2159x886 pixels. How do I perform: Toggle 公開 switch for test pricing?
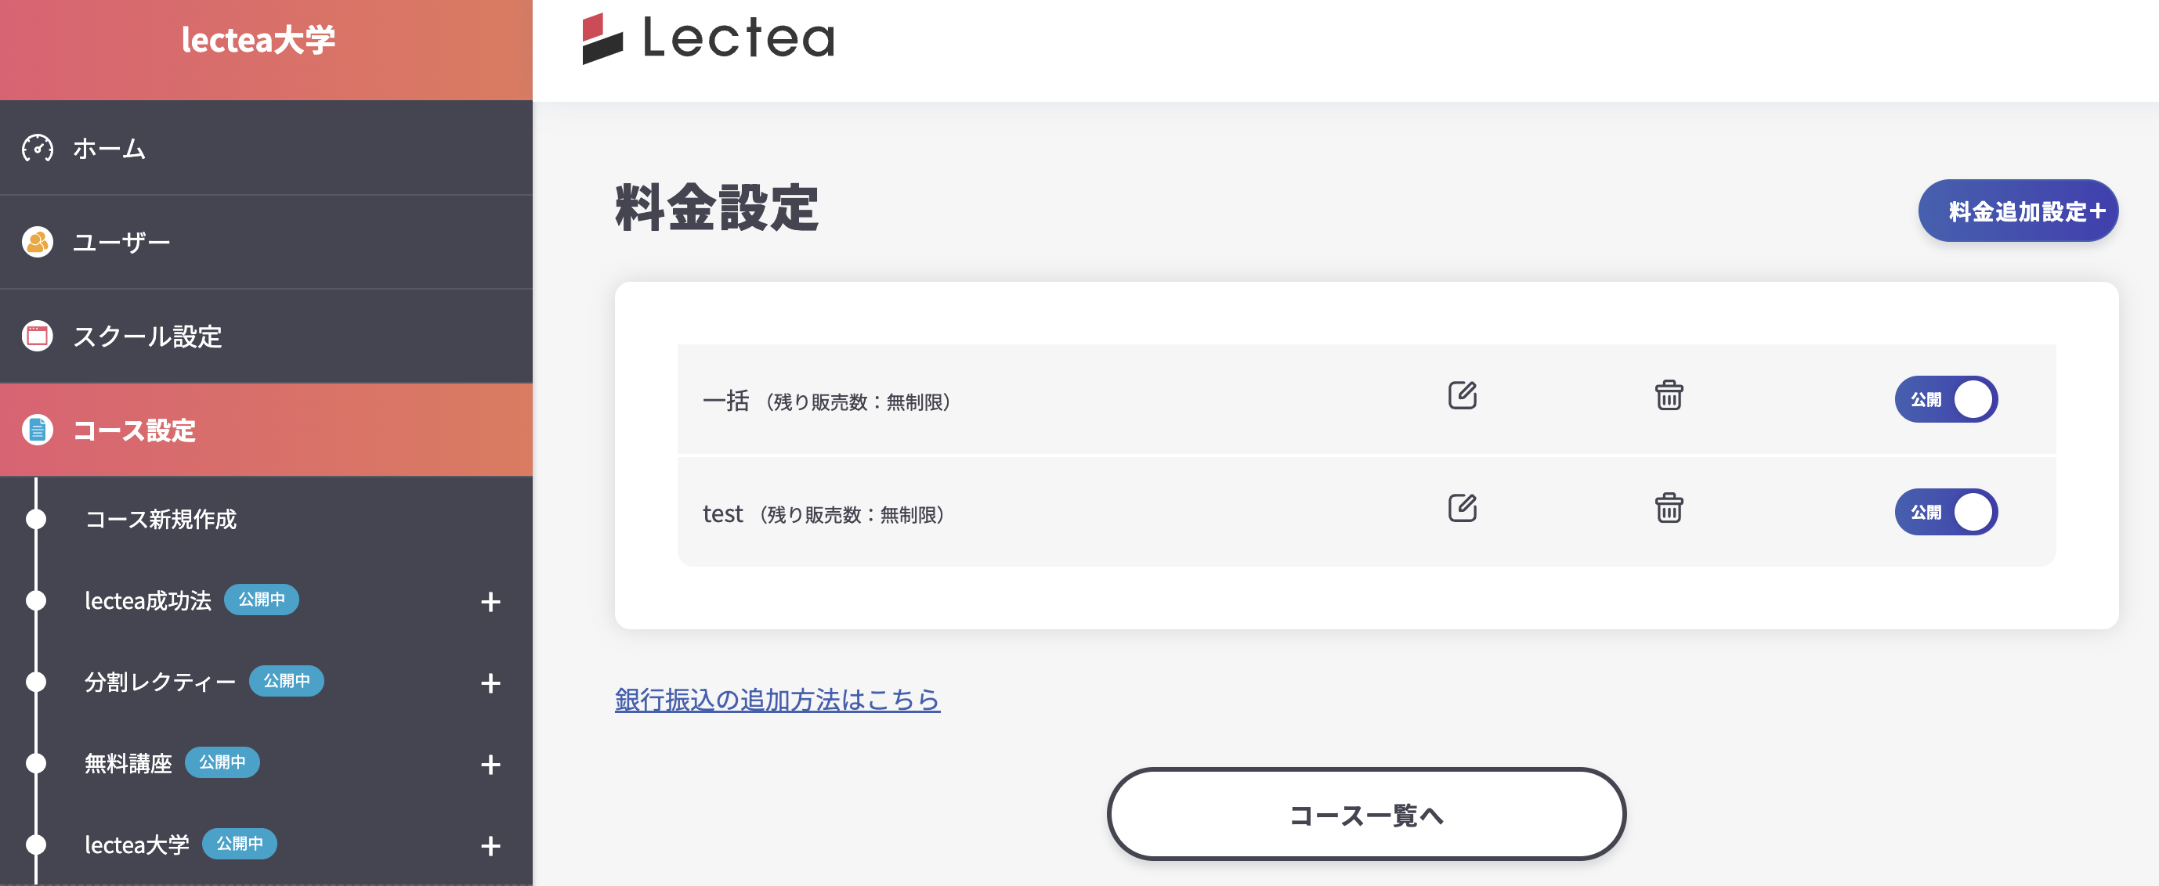coord(1946,512)
